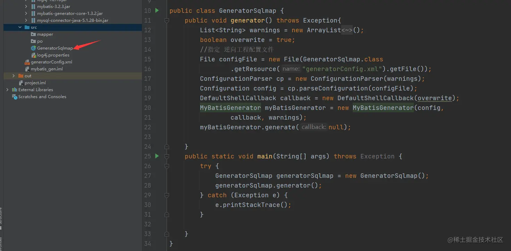
Task: Click the mybatis-generator-core jar archive icon
Action: (x=33, y=14)
